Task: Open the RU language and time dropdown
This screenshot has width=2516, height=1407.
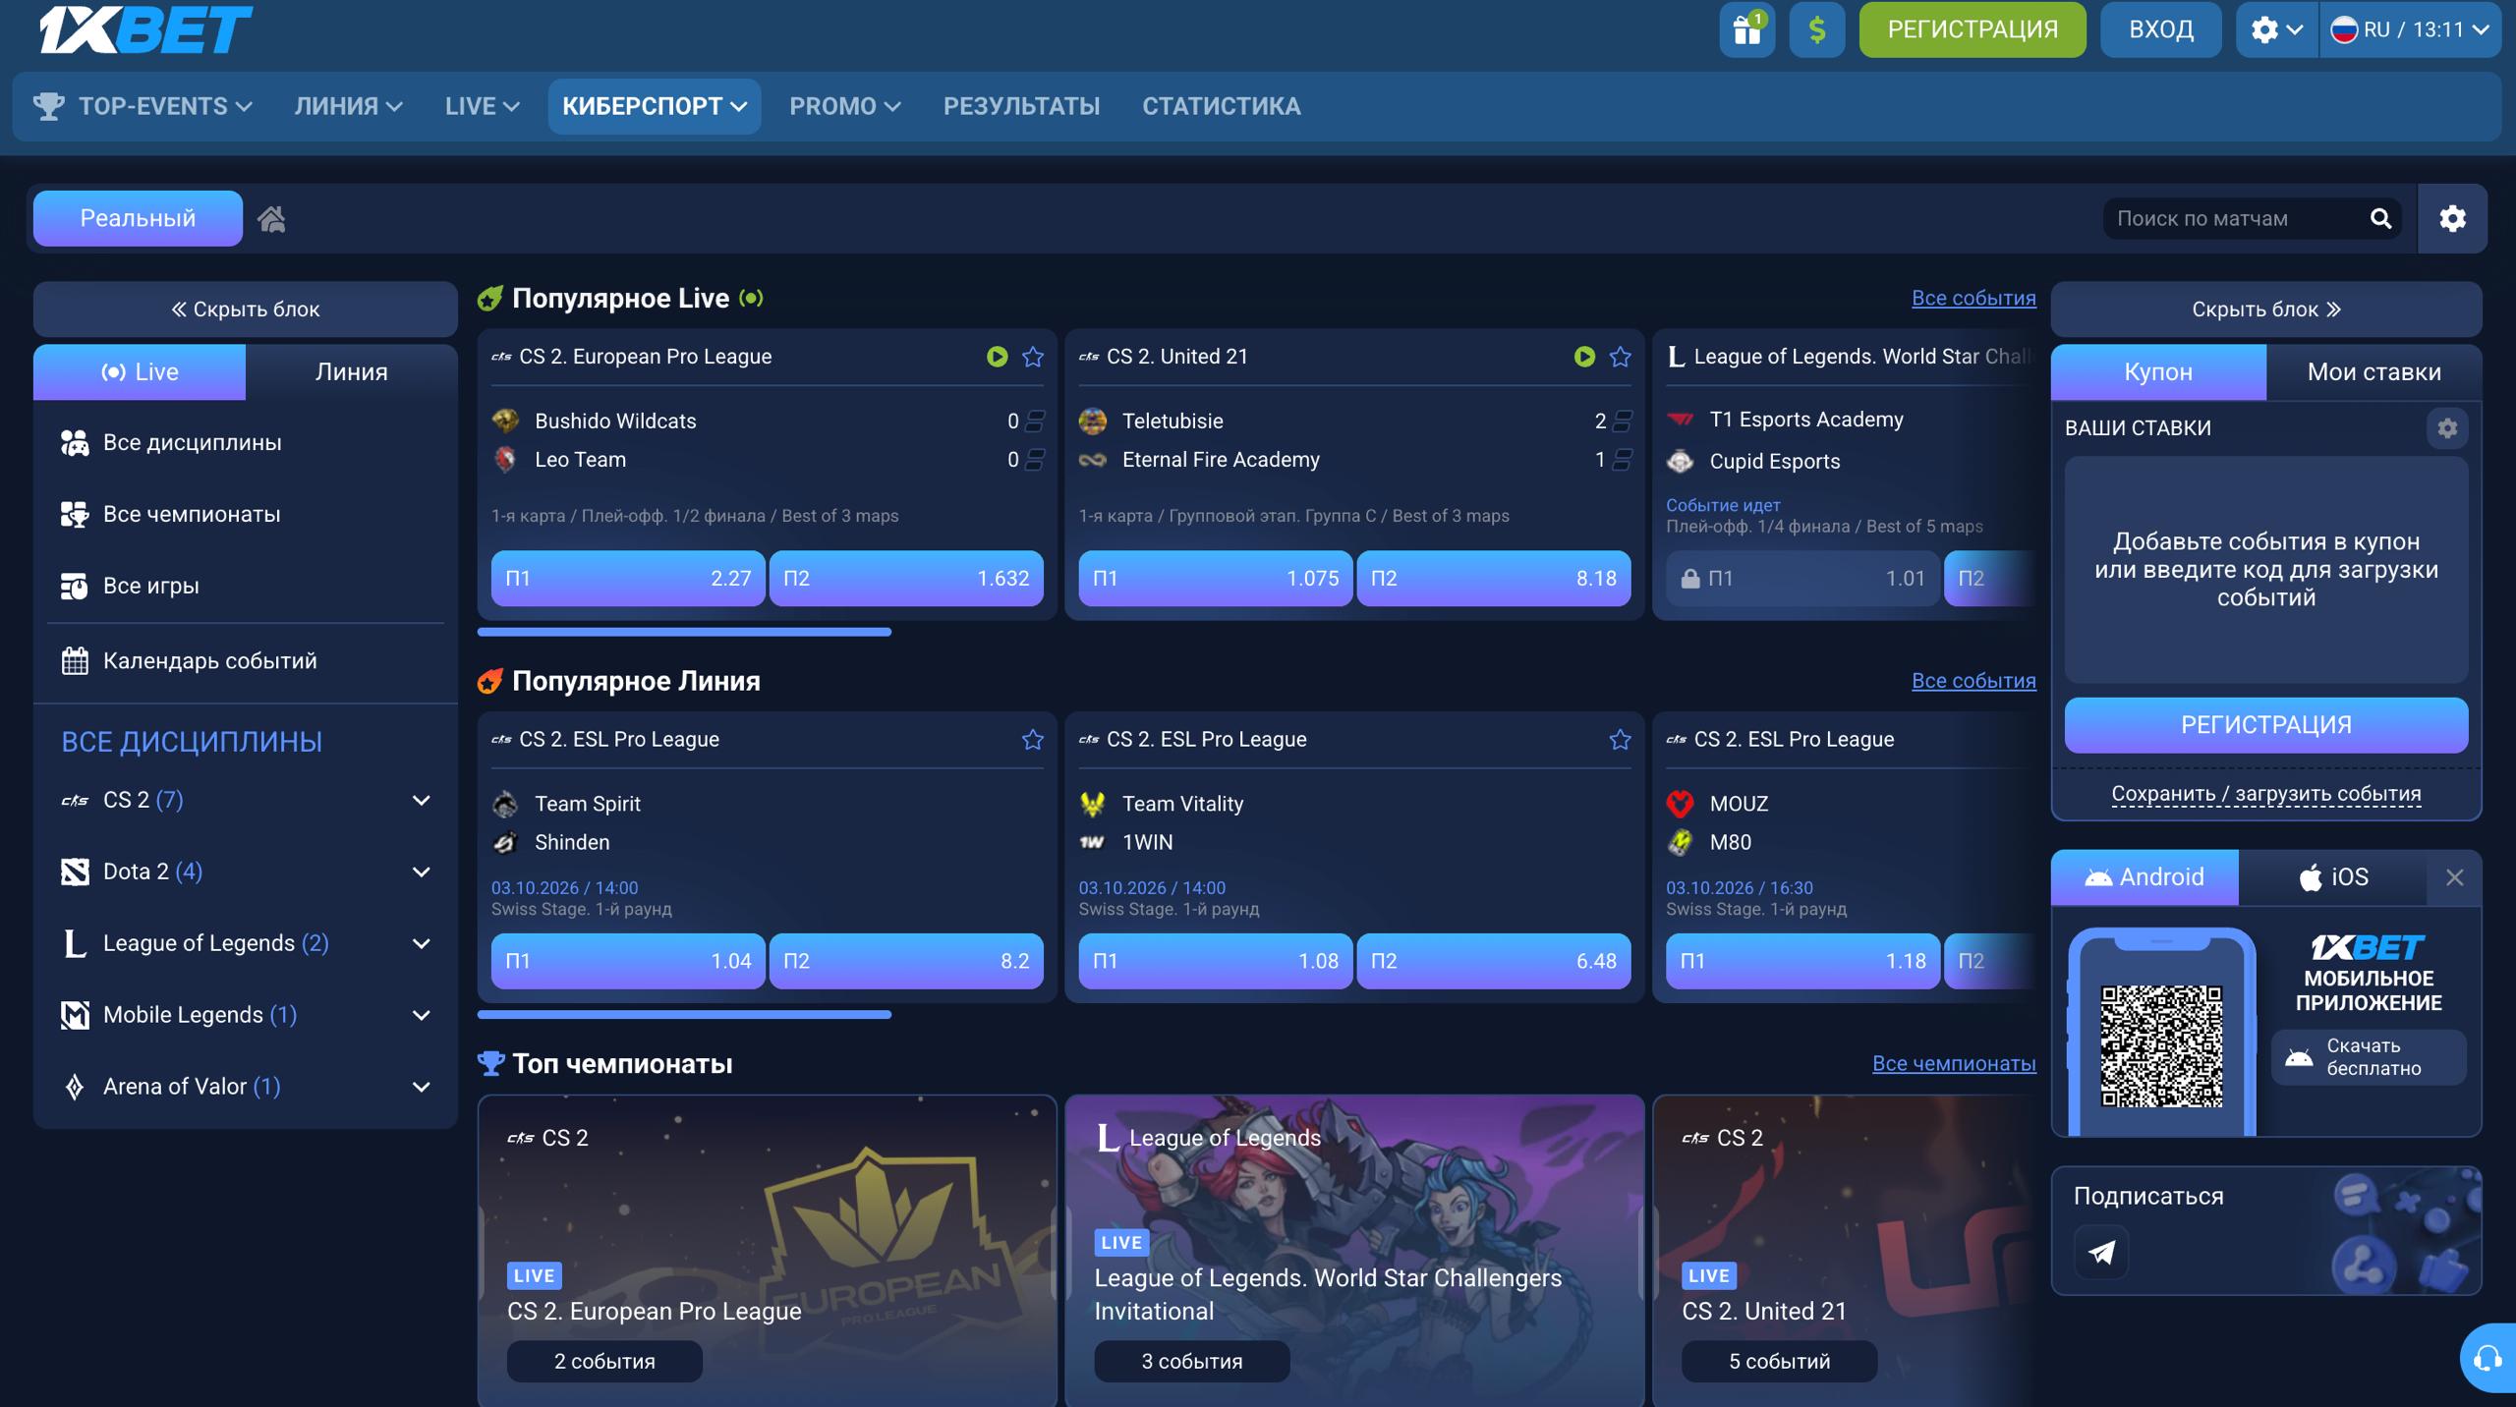Action: 2409,29
